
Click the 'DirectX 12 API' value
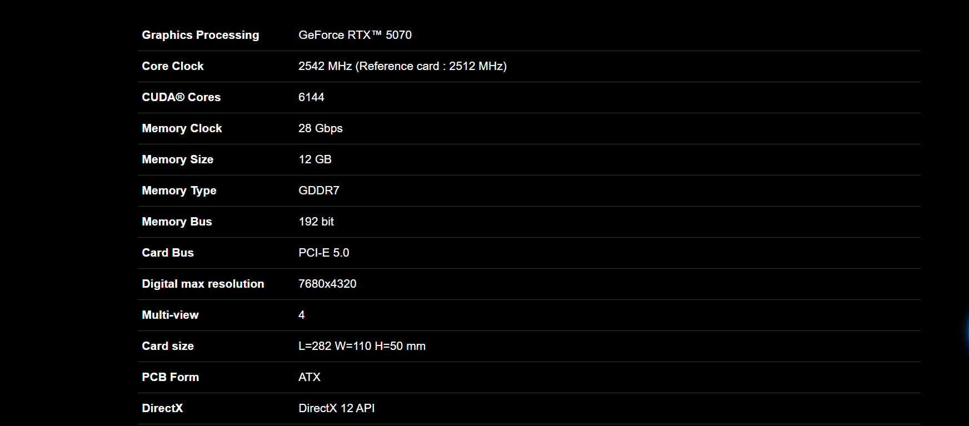pos(337,408)
